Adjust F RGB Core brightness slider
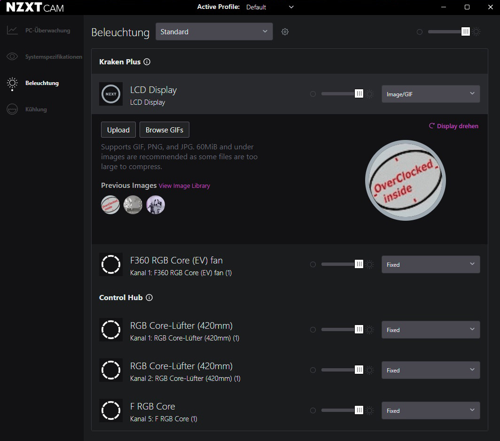This screenshot has width=500, height=441. (342, 410)
